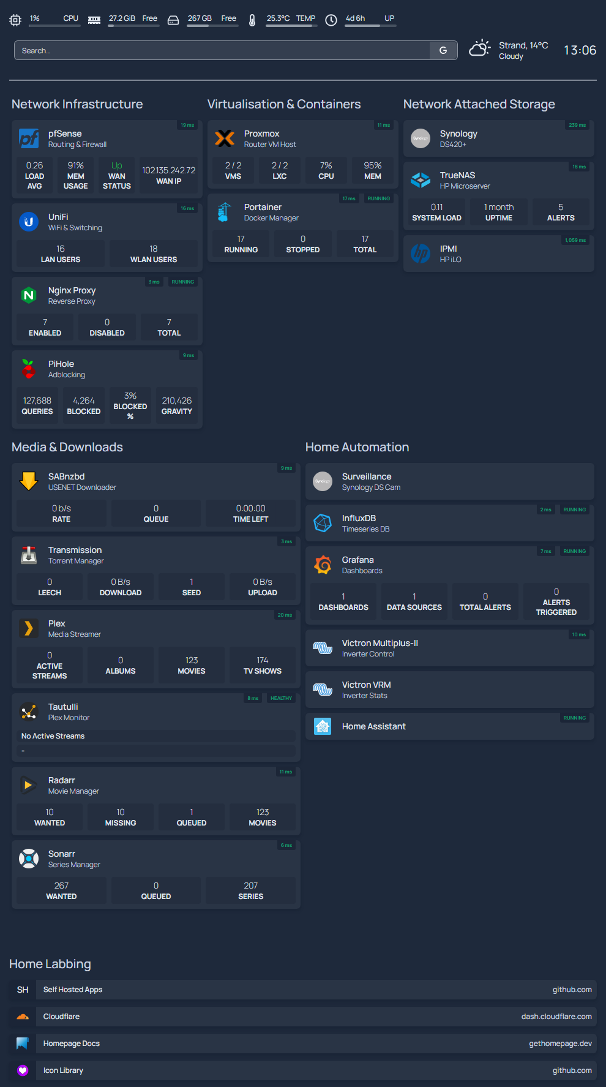
Task: Click the Google search button
Action: pos(443,51)
